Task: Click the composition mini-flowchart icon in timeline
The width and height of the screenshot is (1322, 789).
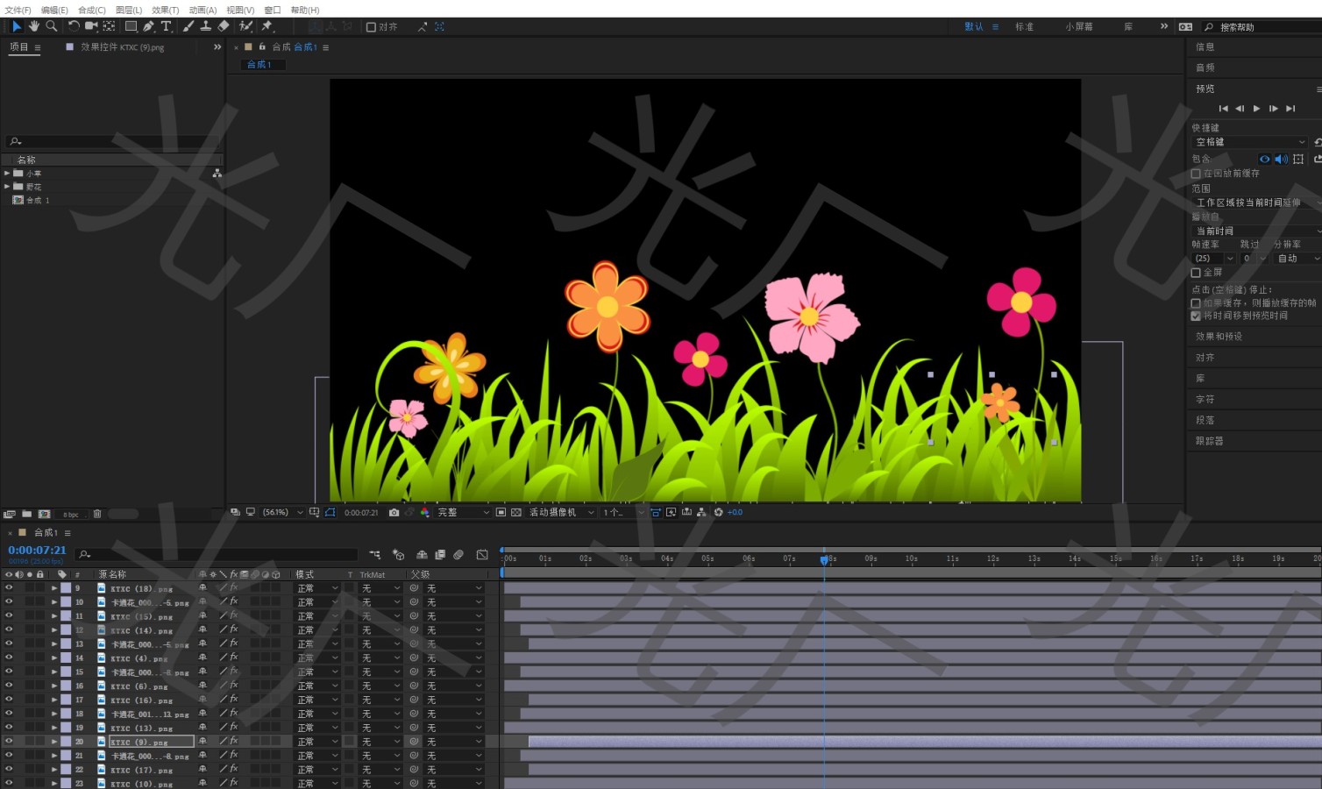Action: [x=375, y=554]
